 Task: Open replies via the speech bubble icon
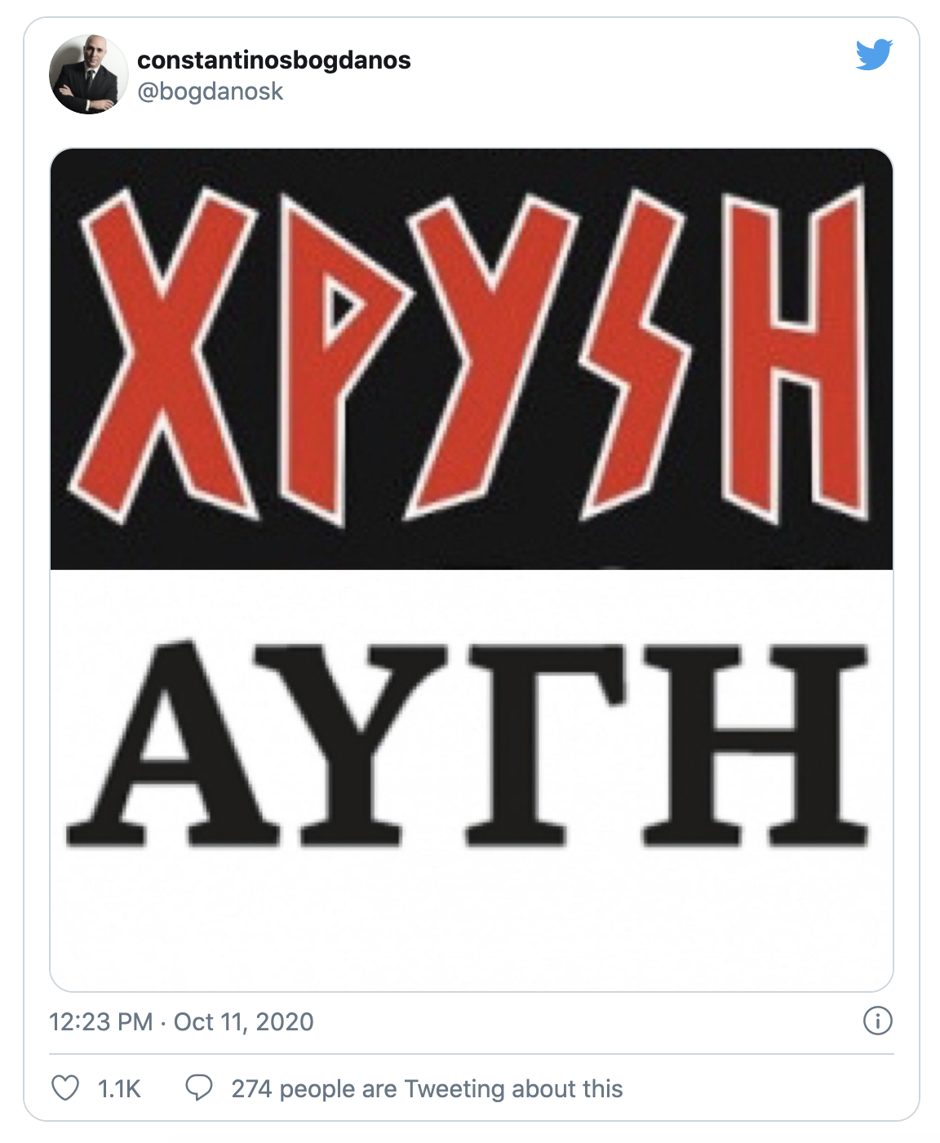199,1088
